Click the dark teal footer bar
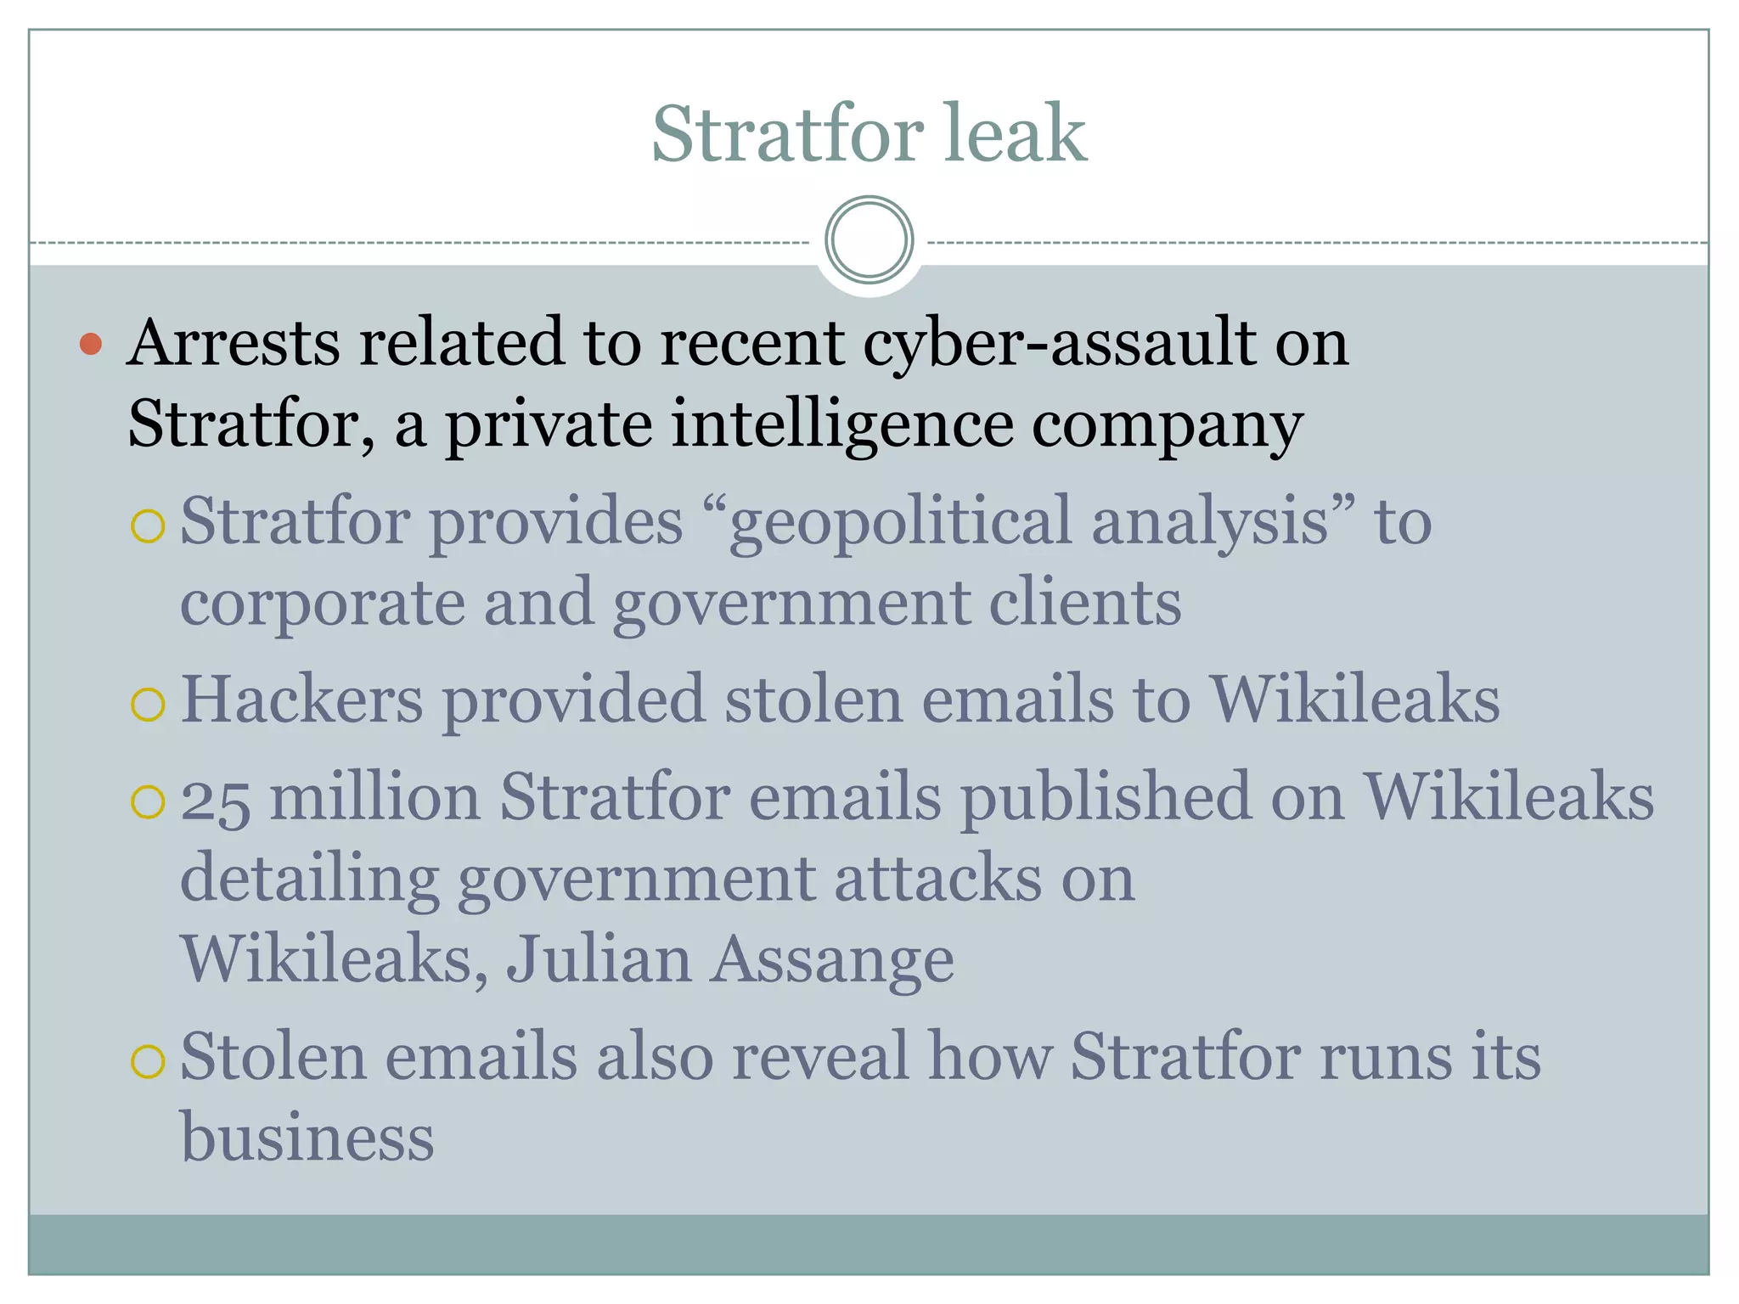 tap(869, 1244)
